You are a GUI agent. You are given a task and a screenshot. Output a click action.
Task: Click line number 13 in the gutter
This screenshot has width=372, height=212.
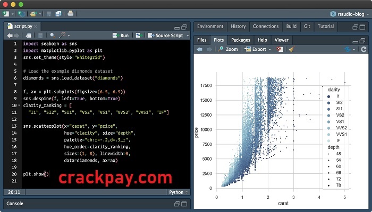[x=14, y=126]
